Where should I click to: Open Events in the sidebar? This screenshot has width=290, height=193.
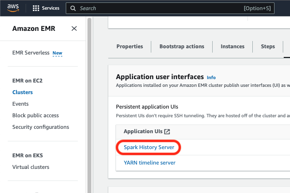tap(20, 104)
